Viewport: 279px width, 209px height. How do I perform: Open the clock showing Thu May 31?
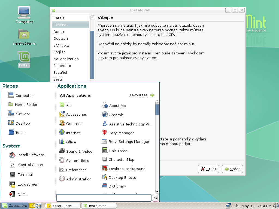point(253,206)
